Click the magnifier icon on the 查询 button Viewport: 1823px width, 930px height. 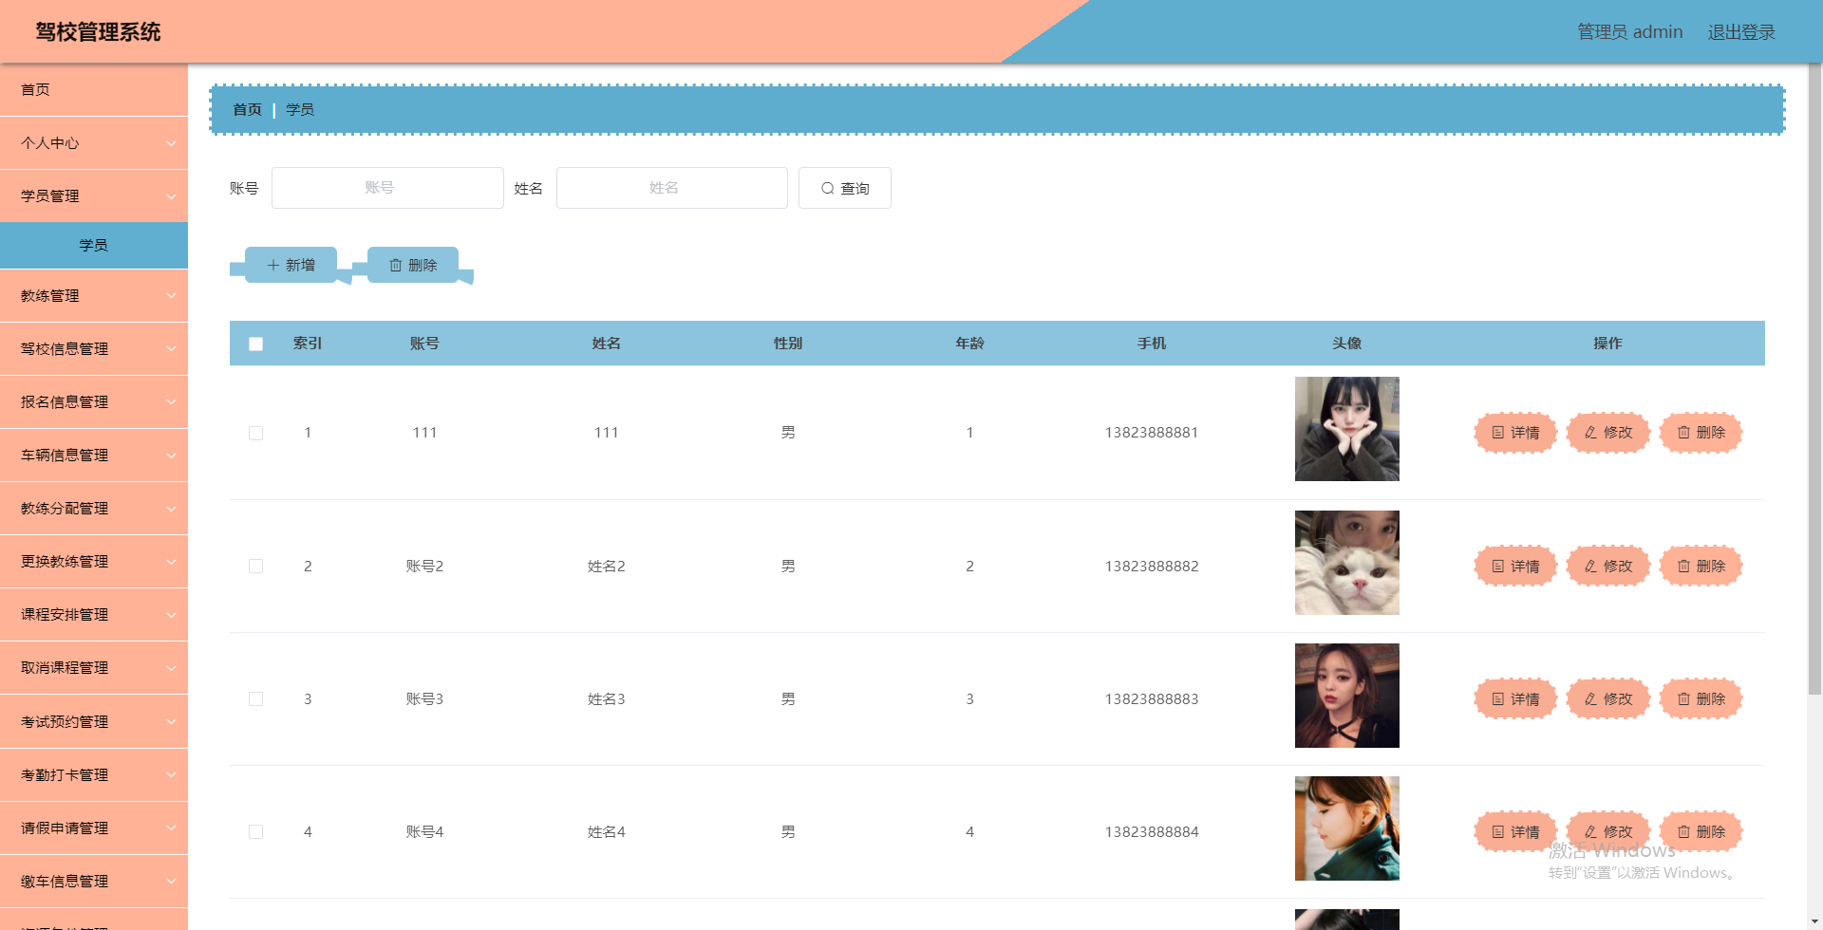pos(827,188)
